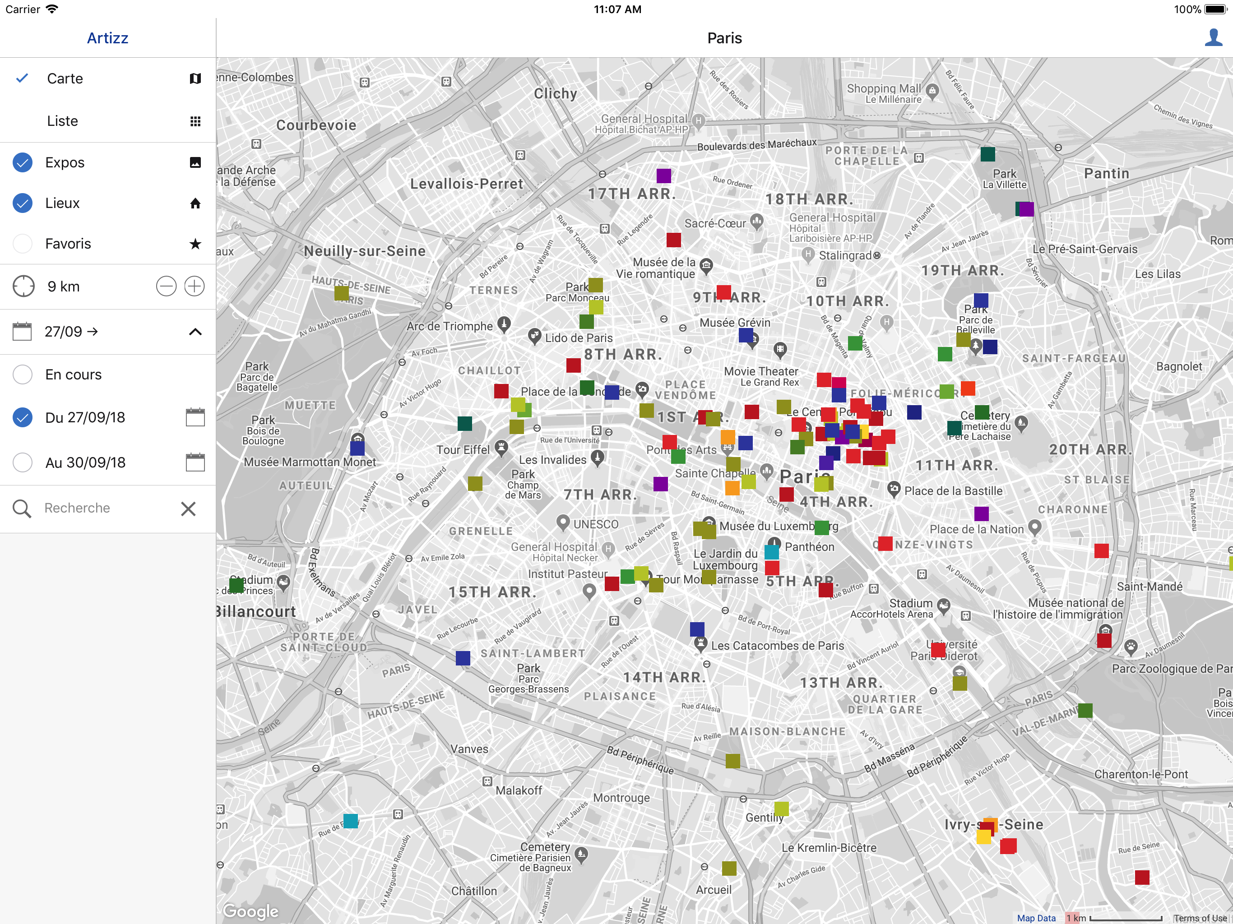Screen dimensions: 1233x924
Task: Click the map icon beside Carte
Action: (x=195, y=79)
